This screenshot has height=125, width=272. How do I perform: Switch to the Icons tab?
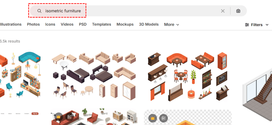click(x=50, y=24)
